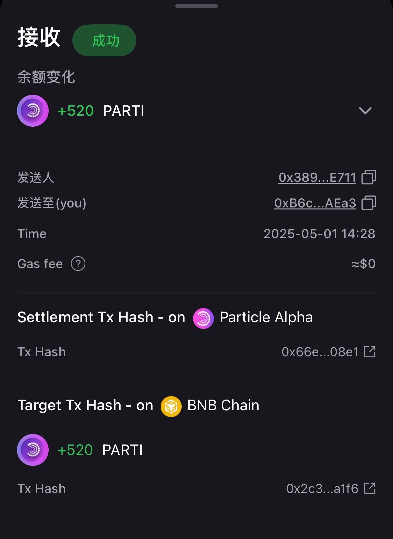Open Gas fee help question mark

(78, 263)
